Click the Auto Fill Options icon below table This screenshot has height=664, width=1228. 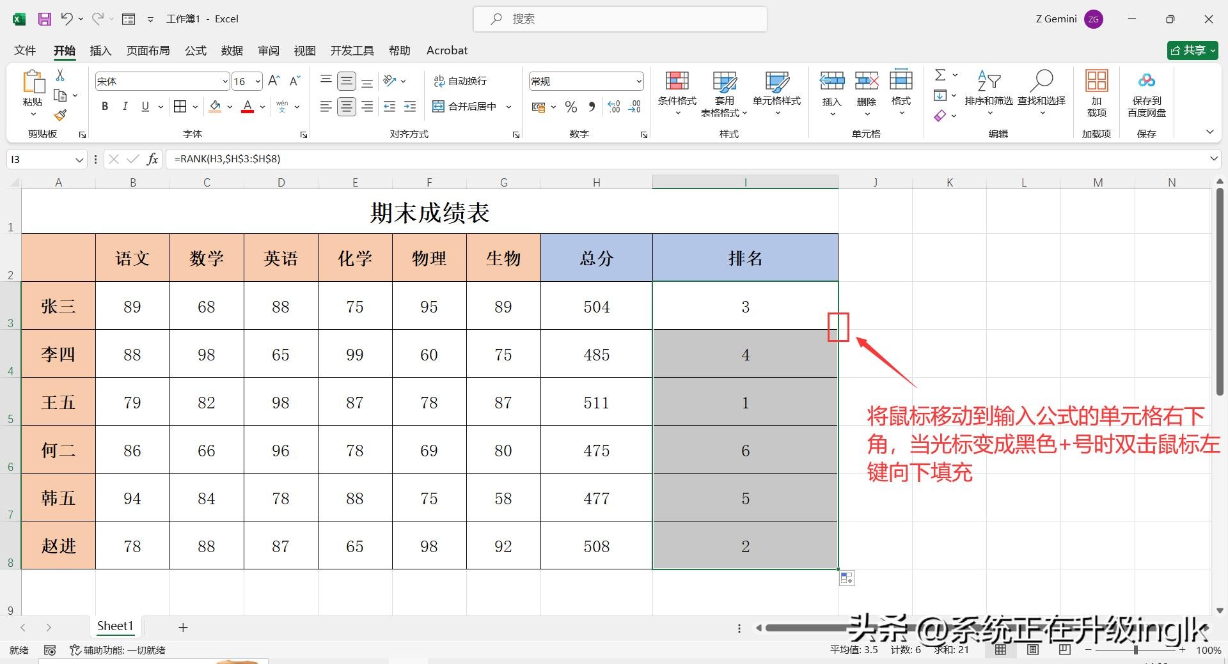click(846, 578)
